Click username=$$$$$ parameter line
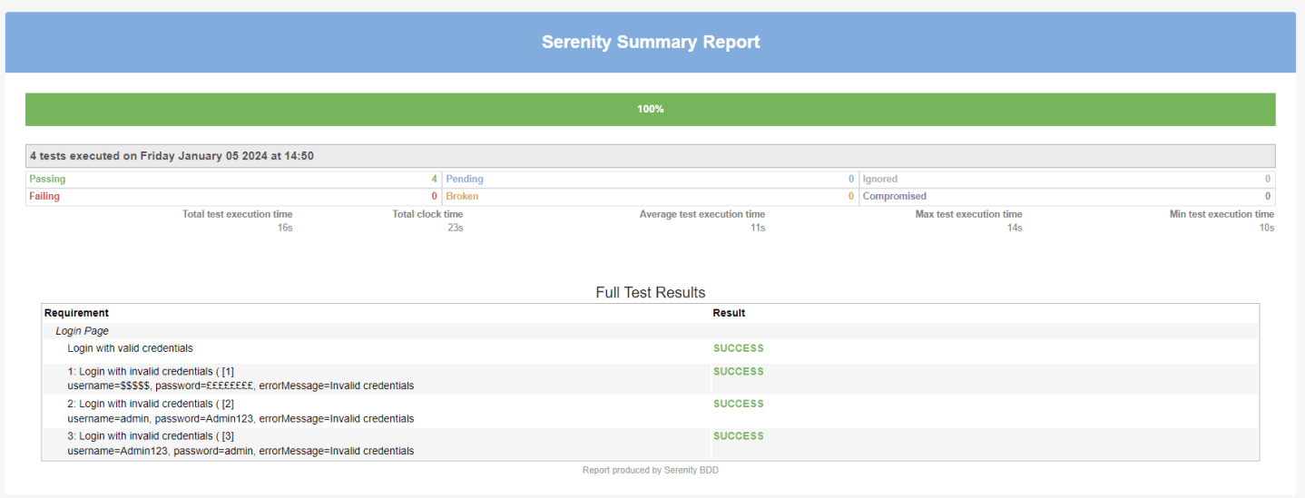 [x=240, y=386]
